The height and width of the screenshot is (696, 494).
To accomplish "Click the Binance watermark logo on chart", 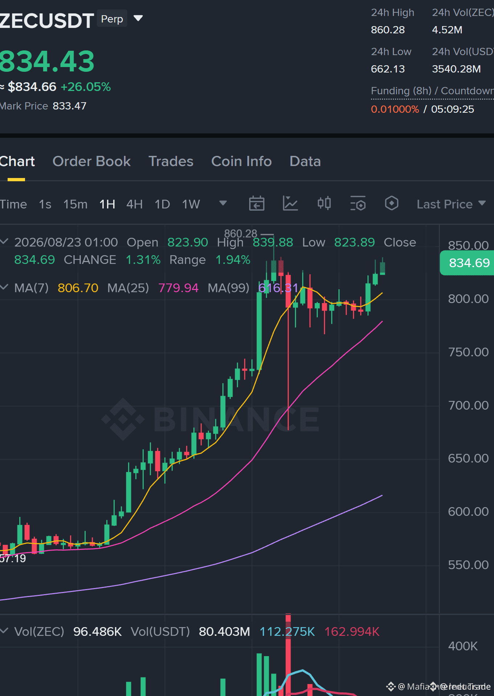I will (x=210, y=419).
